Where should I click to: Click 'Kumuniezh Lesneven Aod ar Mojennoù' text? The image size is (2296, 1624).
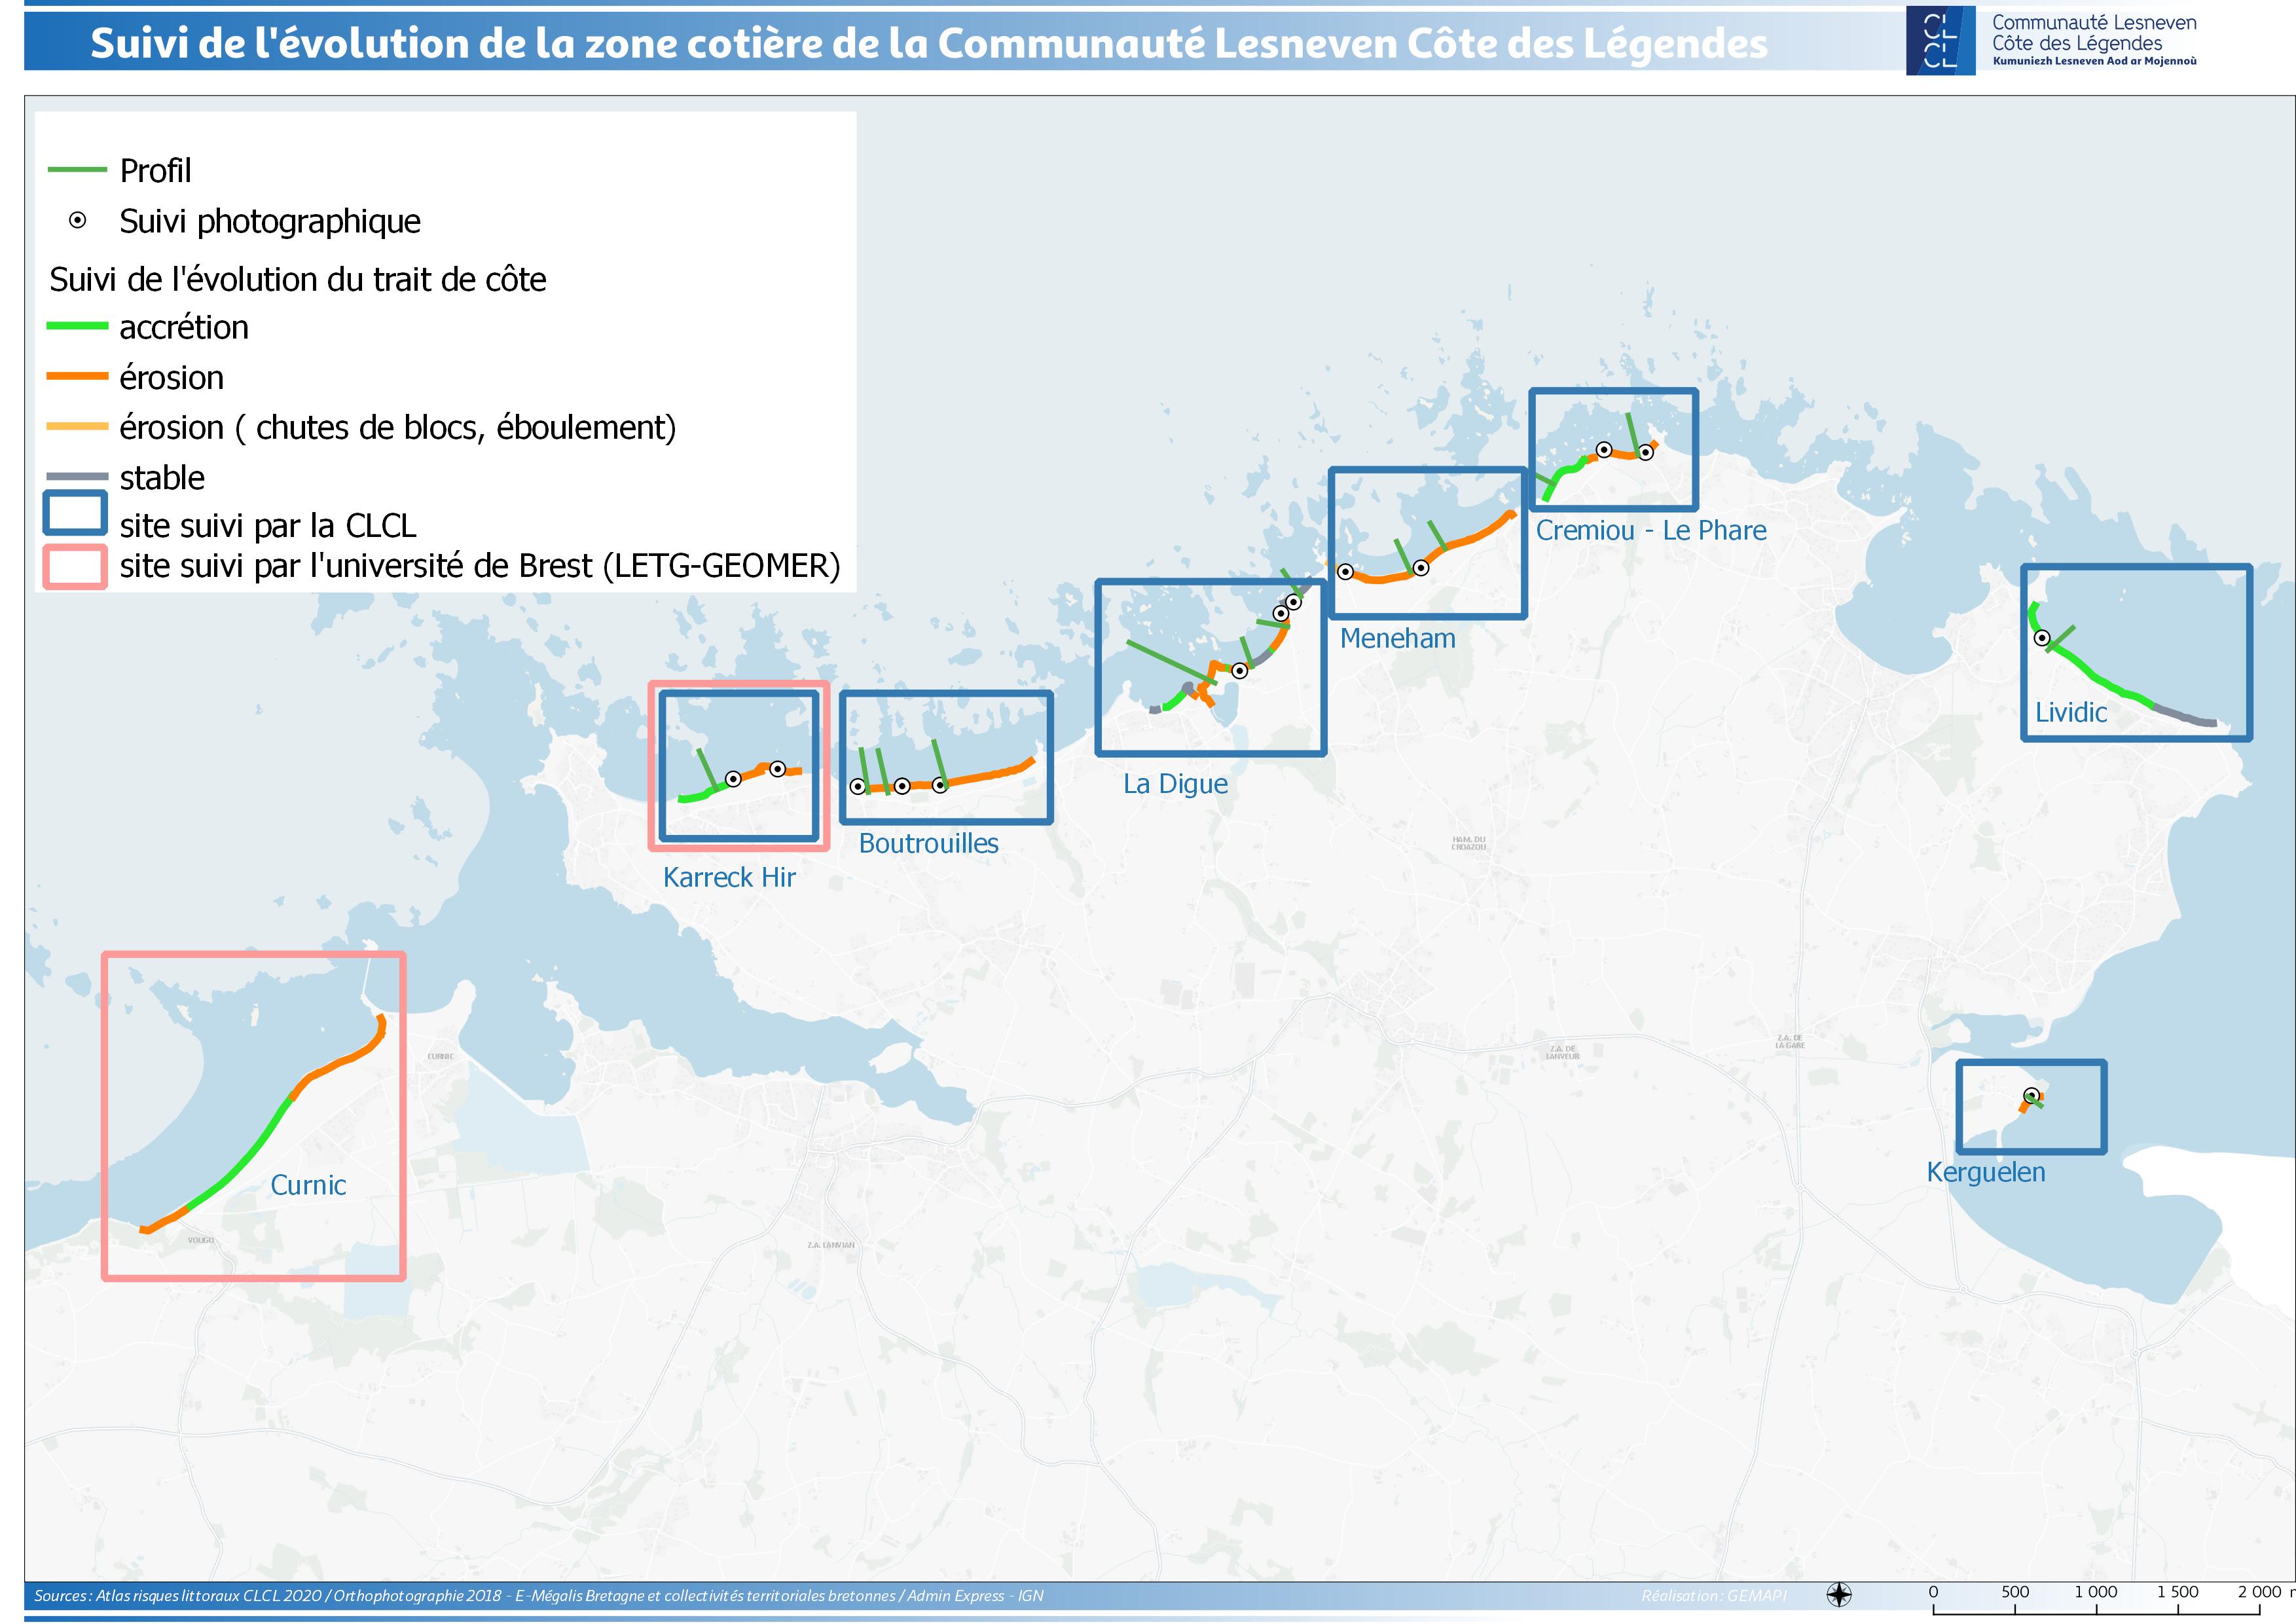(x=2094, y=61)
